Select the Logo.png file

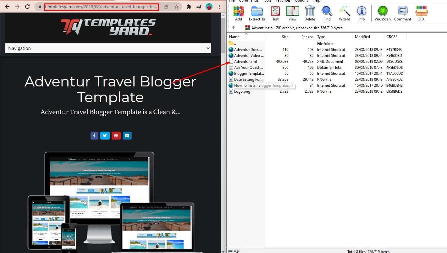(x=242, y=91)
